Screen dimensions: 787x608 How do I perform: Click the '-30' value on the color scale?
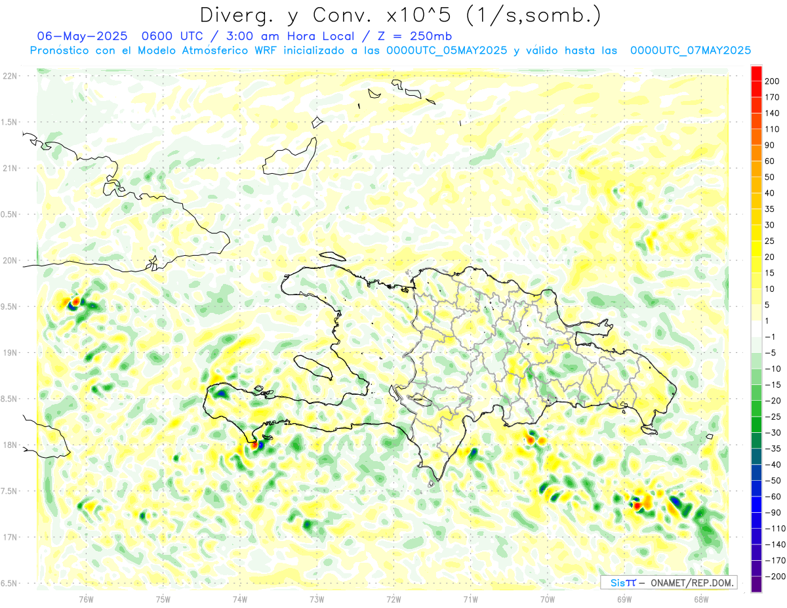pyautogui.click(x=773, y=432)
